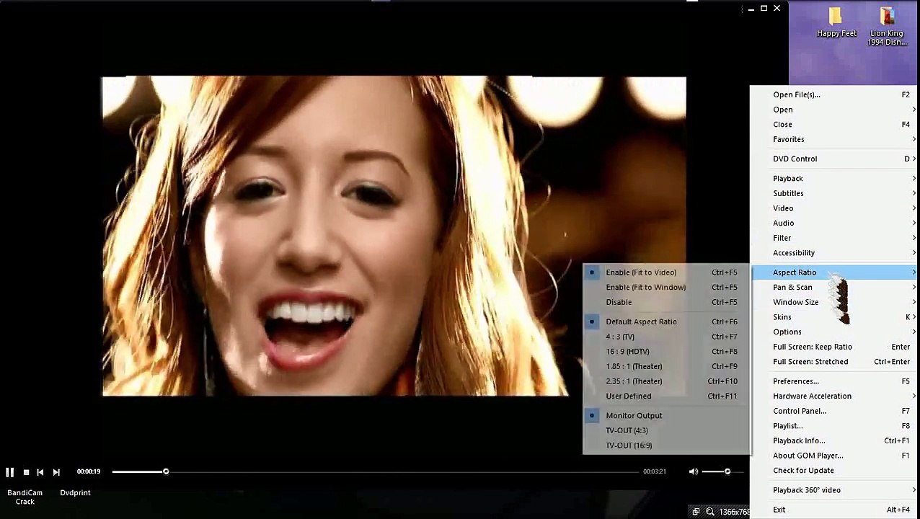Choose Open File(s)... from the menu
This screenshot has width=920, height=519.
[835, 94]
